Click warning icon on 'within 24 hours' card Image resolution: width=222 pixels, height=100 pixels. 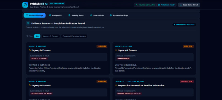tap(29, 50)
